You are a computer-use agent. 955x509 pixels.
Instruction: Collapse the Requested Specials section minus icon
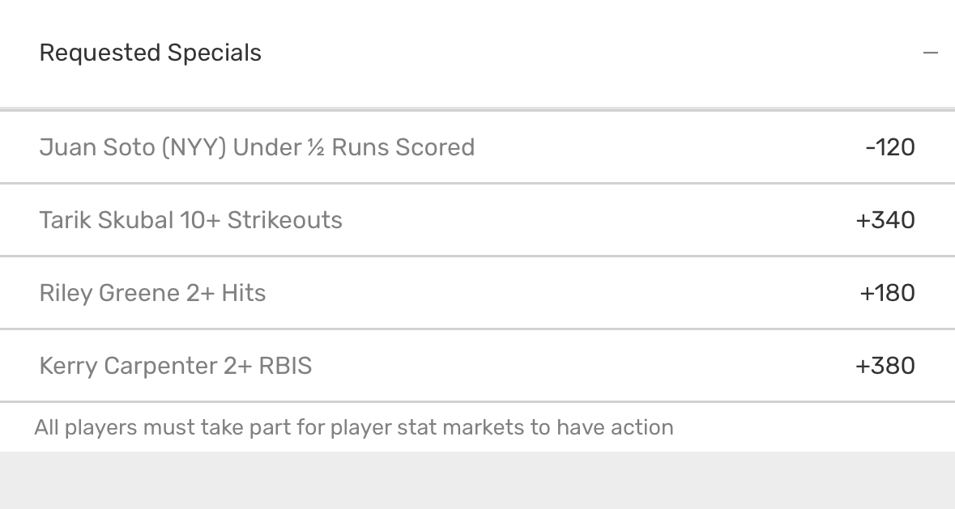(930, 53)
